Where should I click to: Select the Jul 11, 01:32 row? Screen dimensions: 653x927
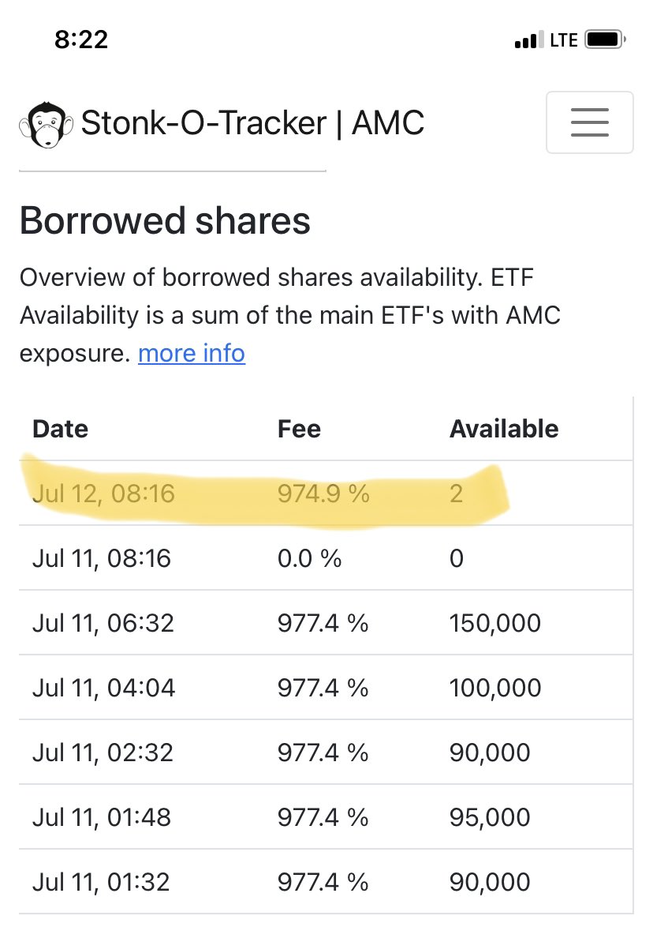pyautogui.click(x=326, y=881)
